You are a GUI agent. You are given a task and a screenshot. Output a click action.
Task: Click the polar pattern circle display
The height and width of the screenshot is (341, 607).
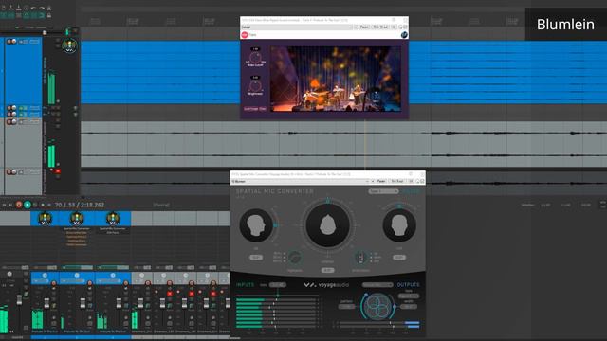click(x=377, y=307)
